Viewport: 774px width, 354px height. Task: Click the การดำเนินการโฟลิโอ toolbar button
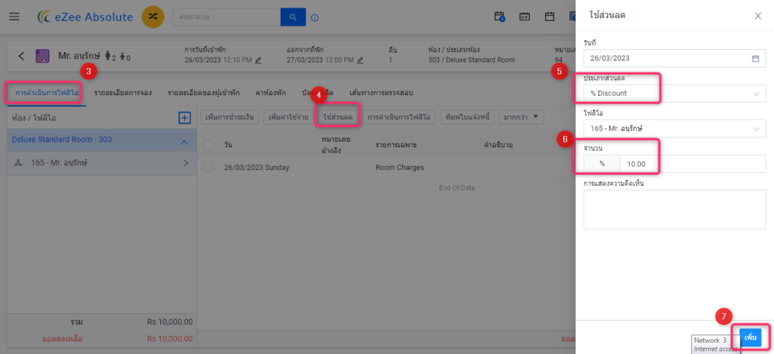(399, 117)
